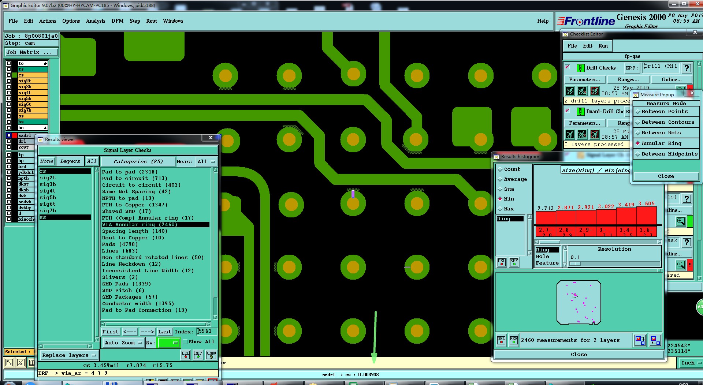Click DEL icon in Results viewer
Screen dimensions: 703x385
(186, 355)
